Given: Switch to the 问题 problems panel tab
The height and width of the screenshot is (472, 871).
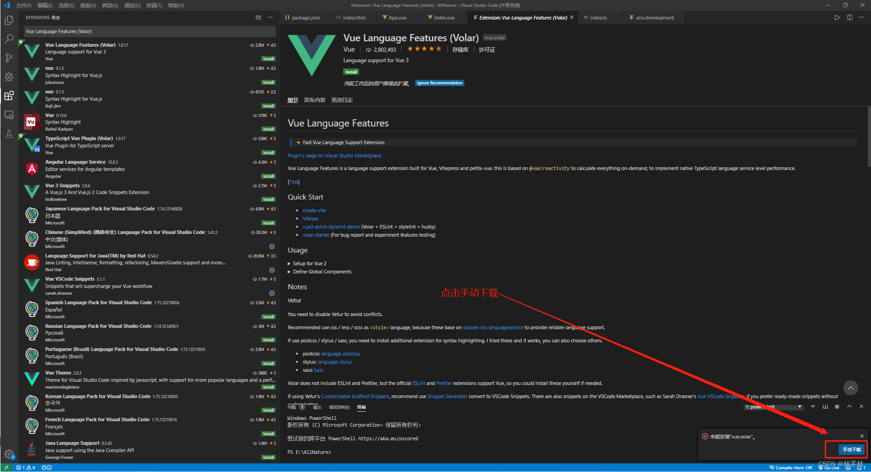Looking at the screenshot, I should [x=292, y=407].
